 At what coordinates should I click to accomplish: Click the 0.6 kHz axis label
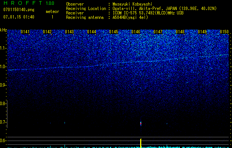(3, 141)
